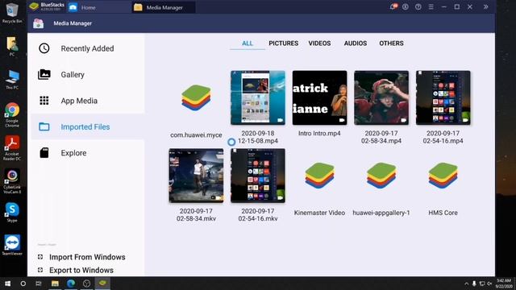Open Windows Start menu
Viewport: 516px width, 290px height.
point(7,283)
